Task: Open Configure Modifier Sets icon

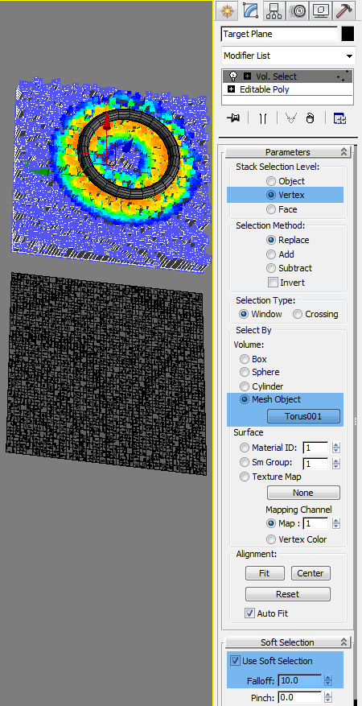Action: click(x=339, y=118)
